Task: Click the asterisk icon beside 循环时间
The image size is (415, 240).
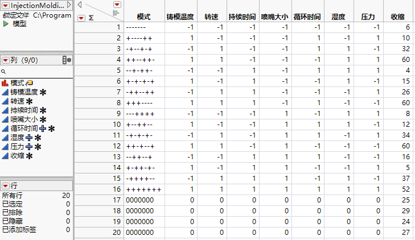Action: [52, 129]
